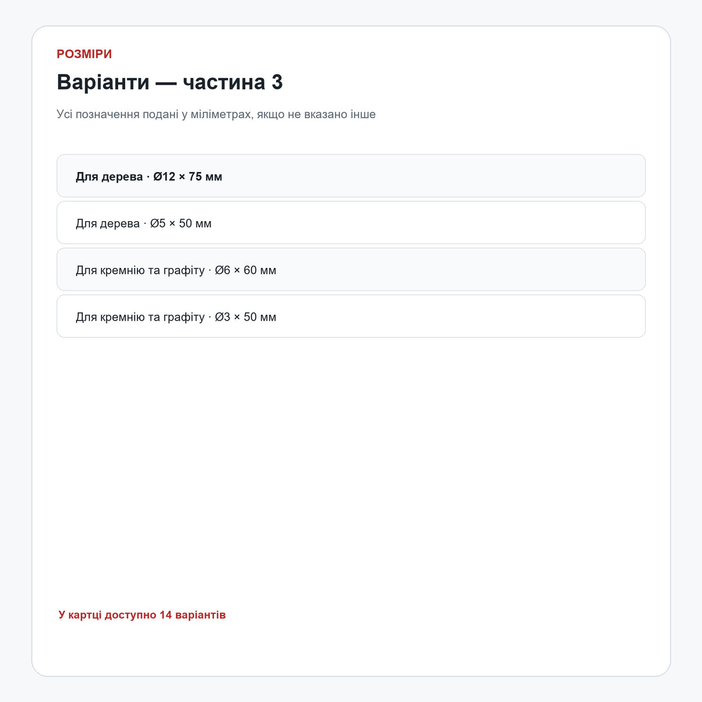This screenshot has width=702, height=702.
Task: Click the words "частина 3" in the heading
Action: [x=233, y=82]
